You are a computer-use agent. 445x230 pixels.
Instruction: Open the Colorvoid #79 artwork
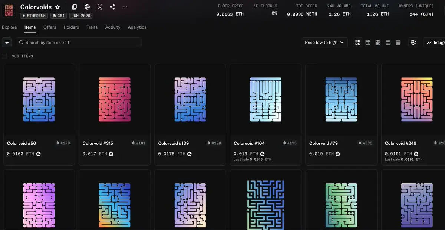[x=341, y=100]
